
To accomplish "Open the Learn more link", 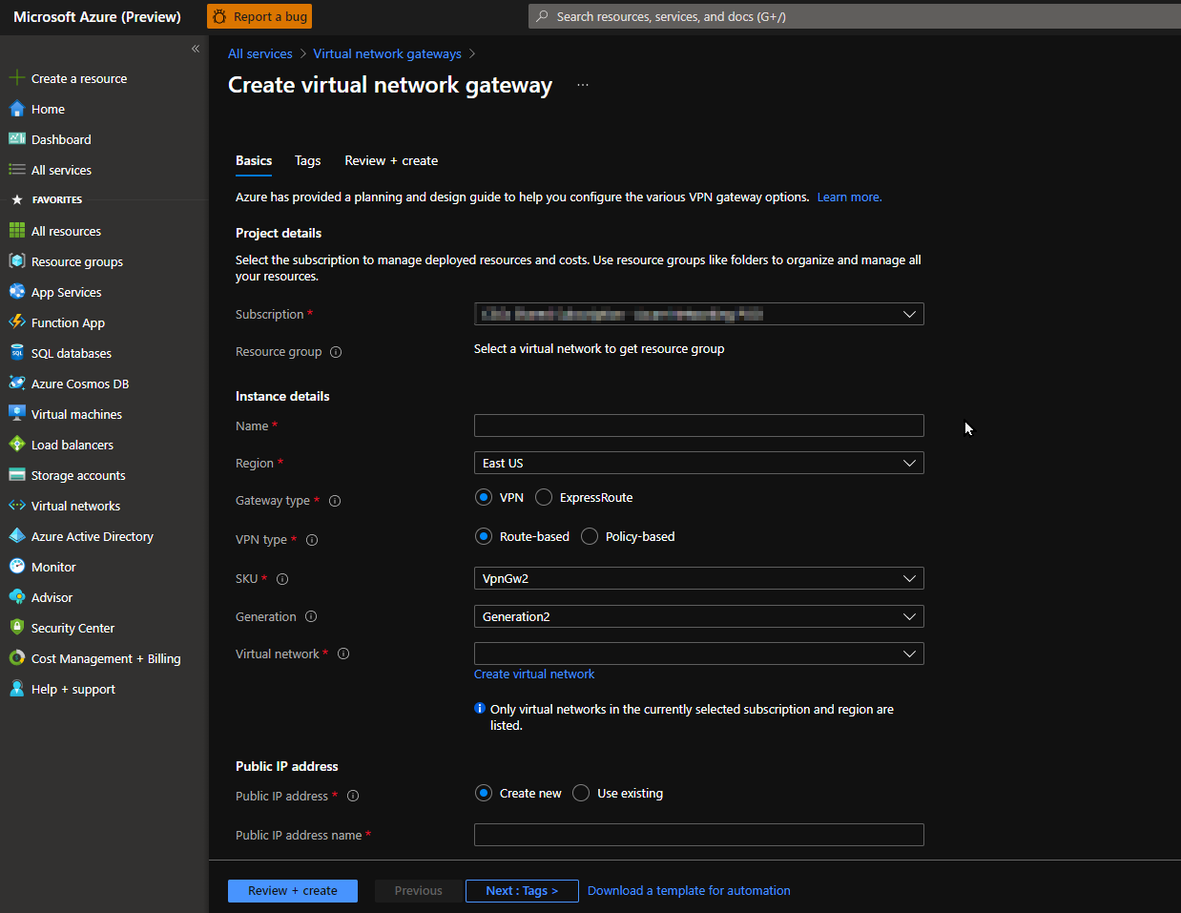I will click(849, 197).
